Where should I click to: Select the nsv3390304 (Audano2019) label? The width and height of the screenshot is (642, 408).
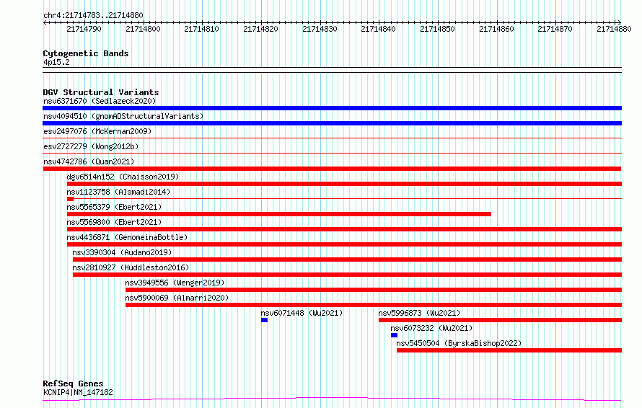(x=122, y=252)
